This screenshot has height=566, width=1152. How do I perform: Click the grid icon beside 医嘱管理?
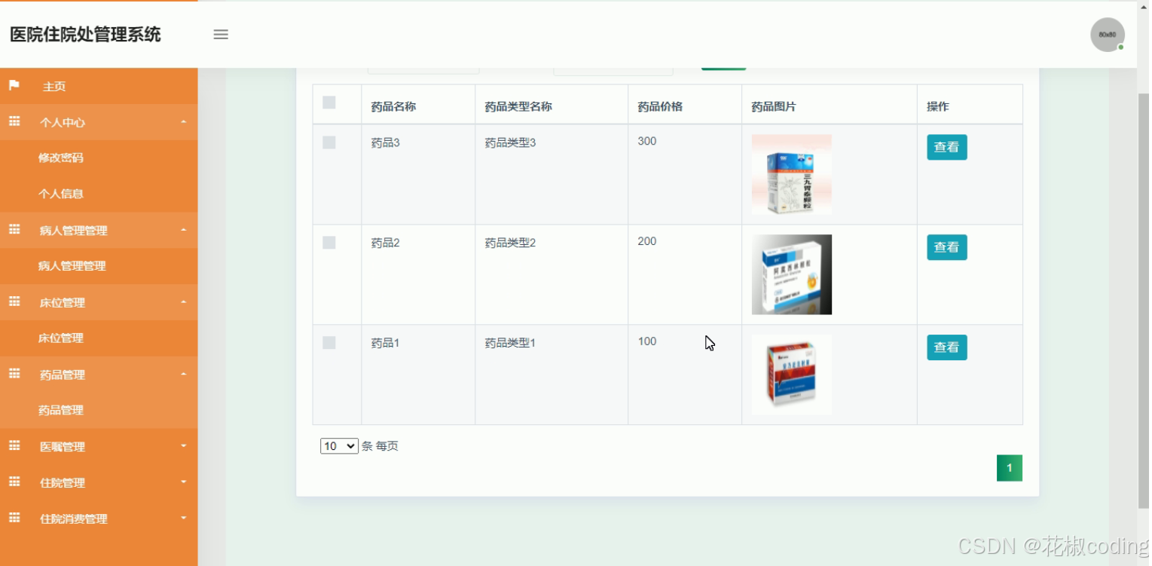click(x=14, y=446)
